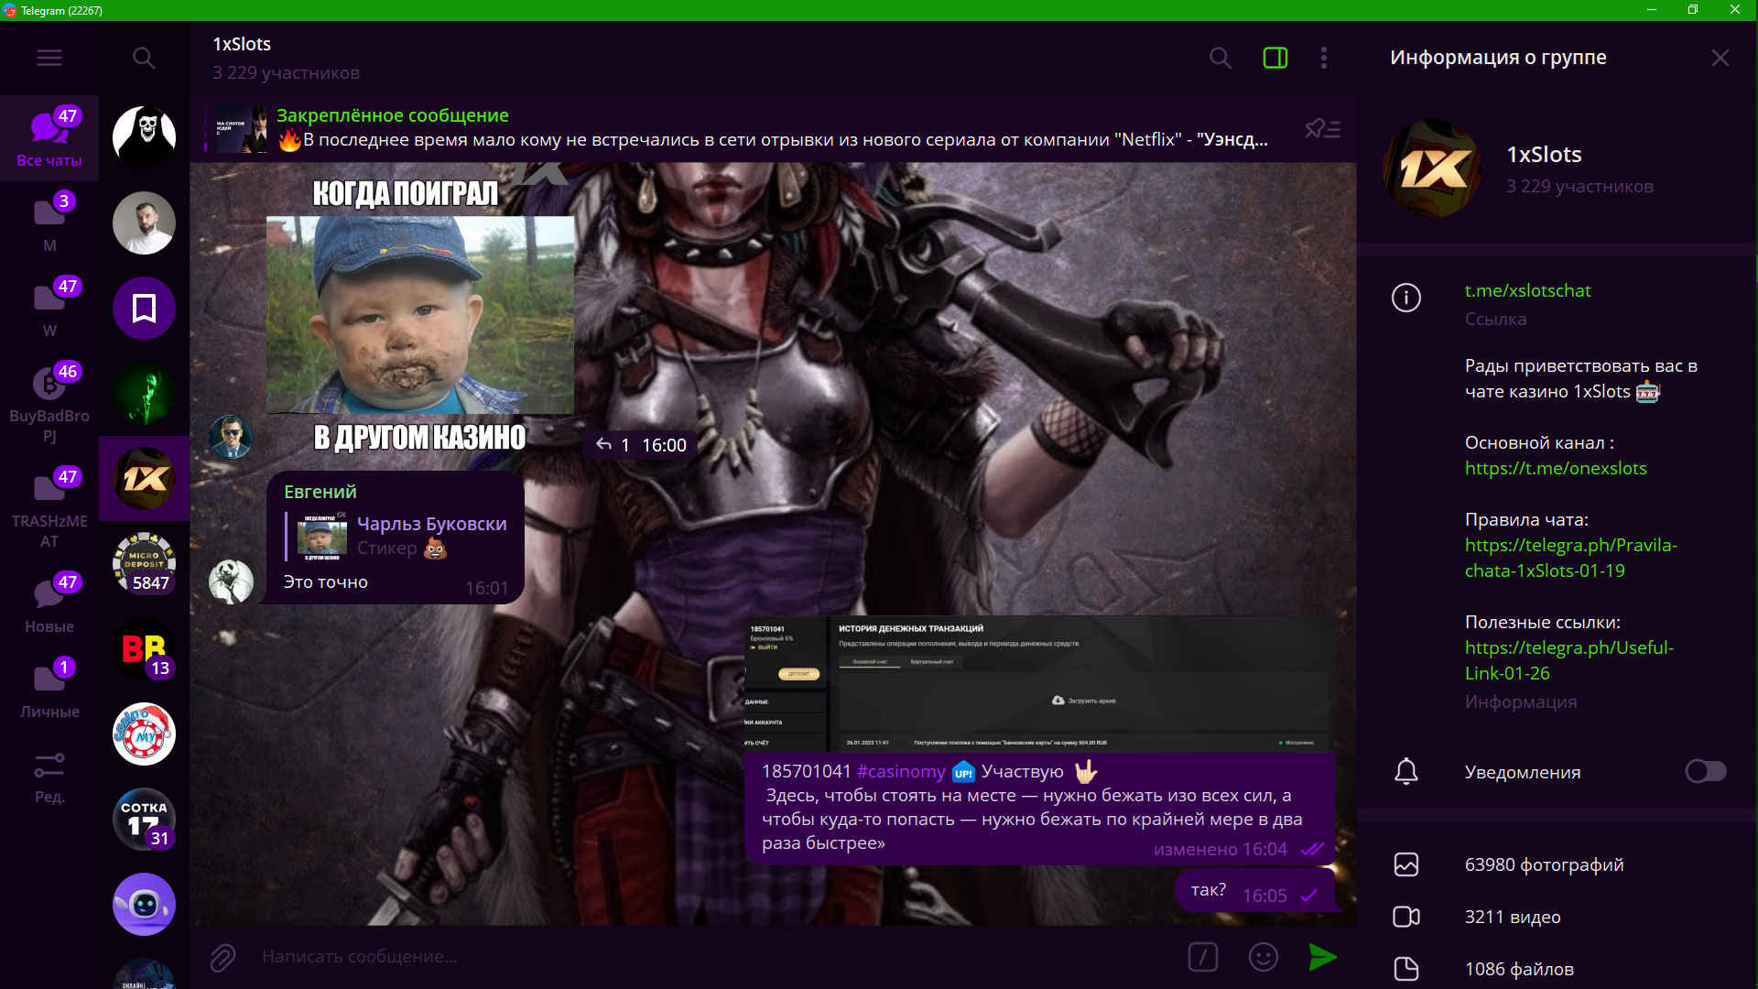
Task: Open the t.me/onexslots main channel link
Action: [x=1555, y=468]
